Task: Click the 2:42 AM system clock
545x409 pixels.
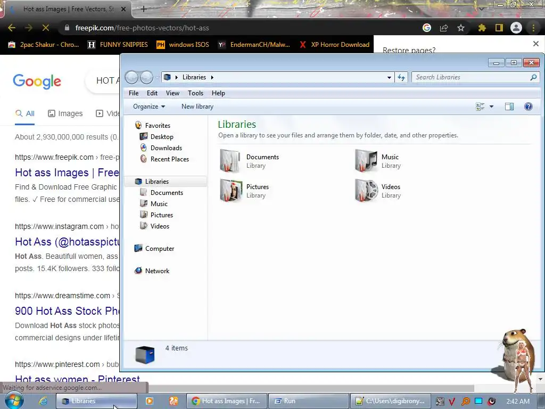Action: point(518,402)
